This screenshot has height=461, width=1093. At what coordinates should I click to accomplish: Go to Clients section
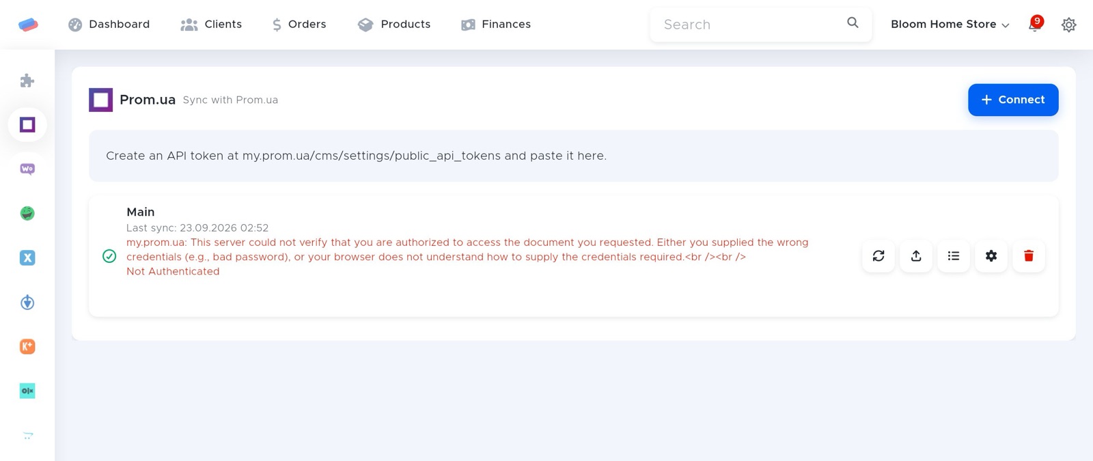211,25
